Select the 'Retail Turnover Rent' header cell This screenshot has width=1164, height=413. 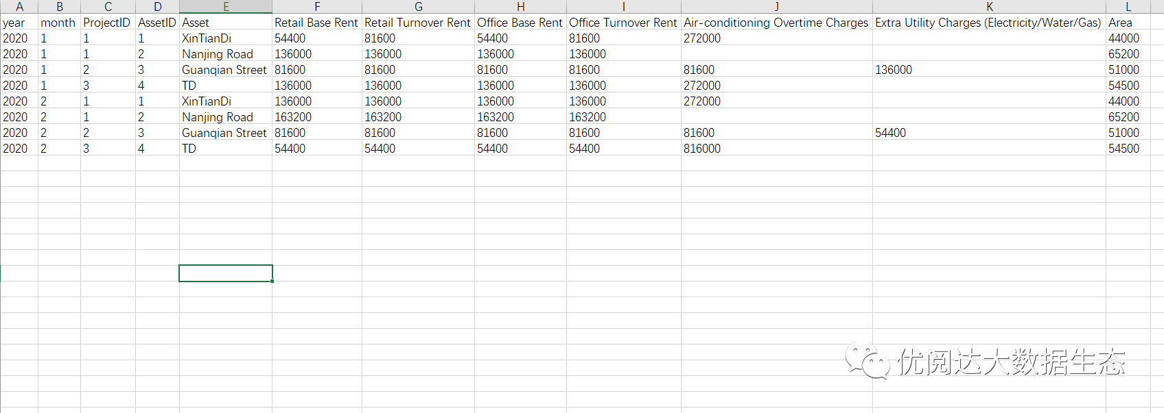click(x=418, y=23)
